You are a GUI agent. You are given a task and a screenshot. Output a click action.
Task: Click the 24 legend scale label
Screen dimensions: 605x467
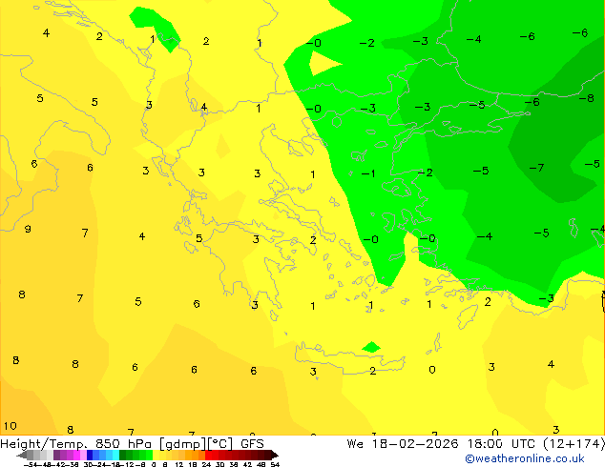pyautogui.click(x=206, y=464)
